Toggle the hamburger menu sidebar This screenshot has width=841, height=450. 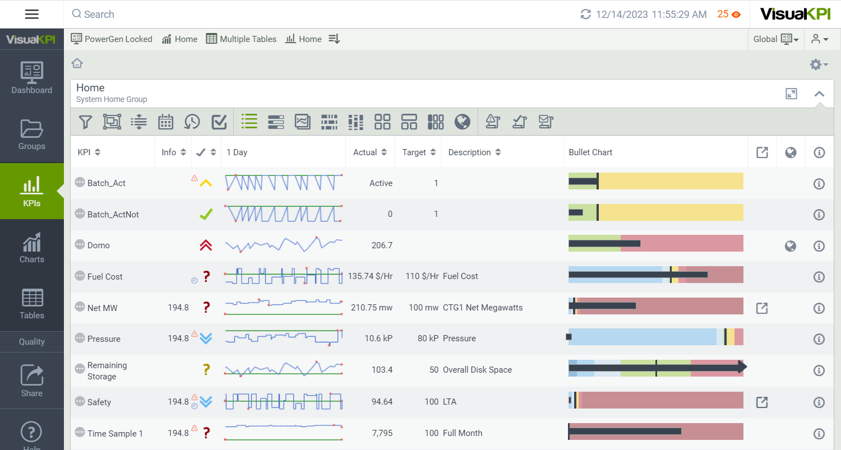click(x=32, y=15)
